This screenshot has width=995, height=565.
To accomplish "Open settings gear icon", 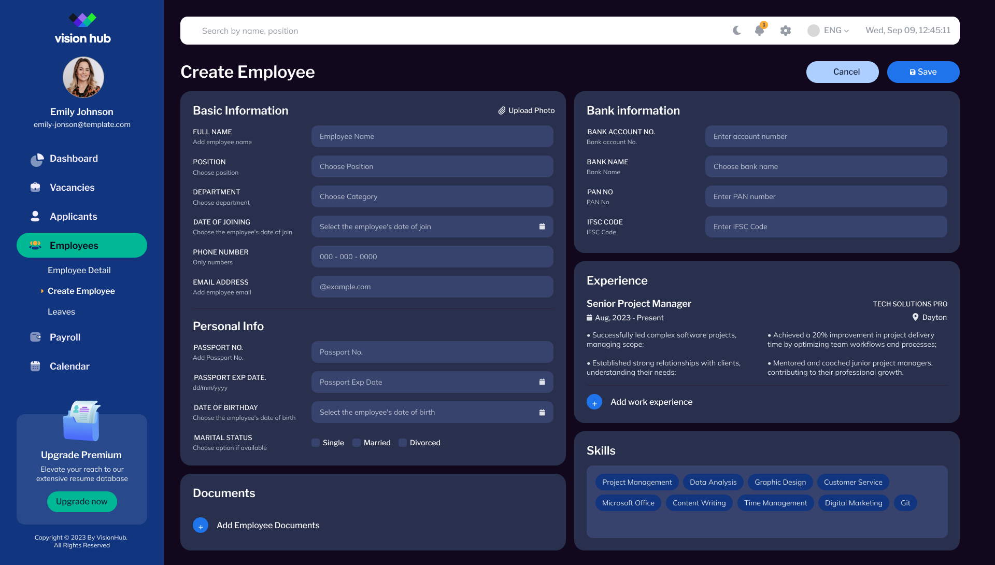I will tap(786, 31).
